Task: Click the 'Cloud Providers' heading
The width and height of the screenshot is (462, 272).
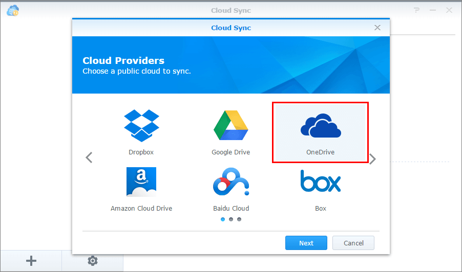Action: (x=123, y=60)
